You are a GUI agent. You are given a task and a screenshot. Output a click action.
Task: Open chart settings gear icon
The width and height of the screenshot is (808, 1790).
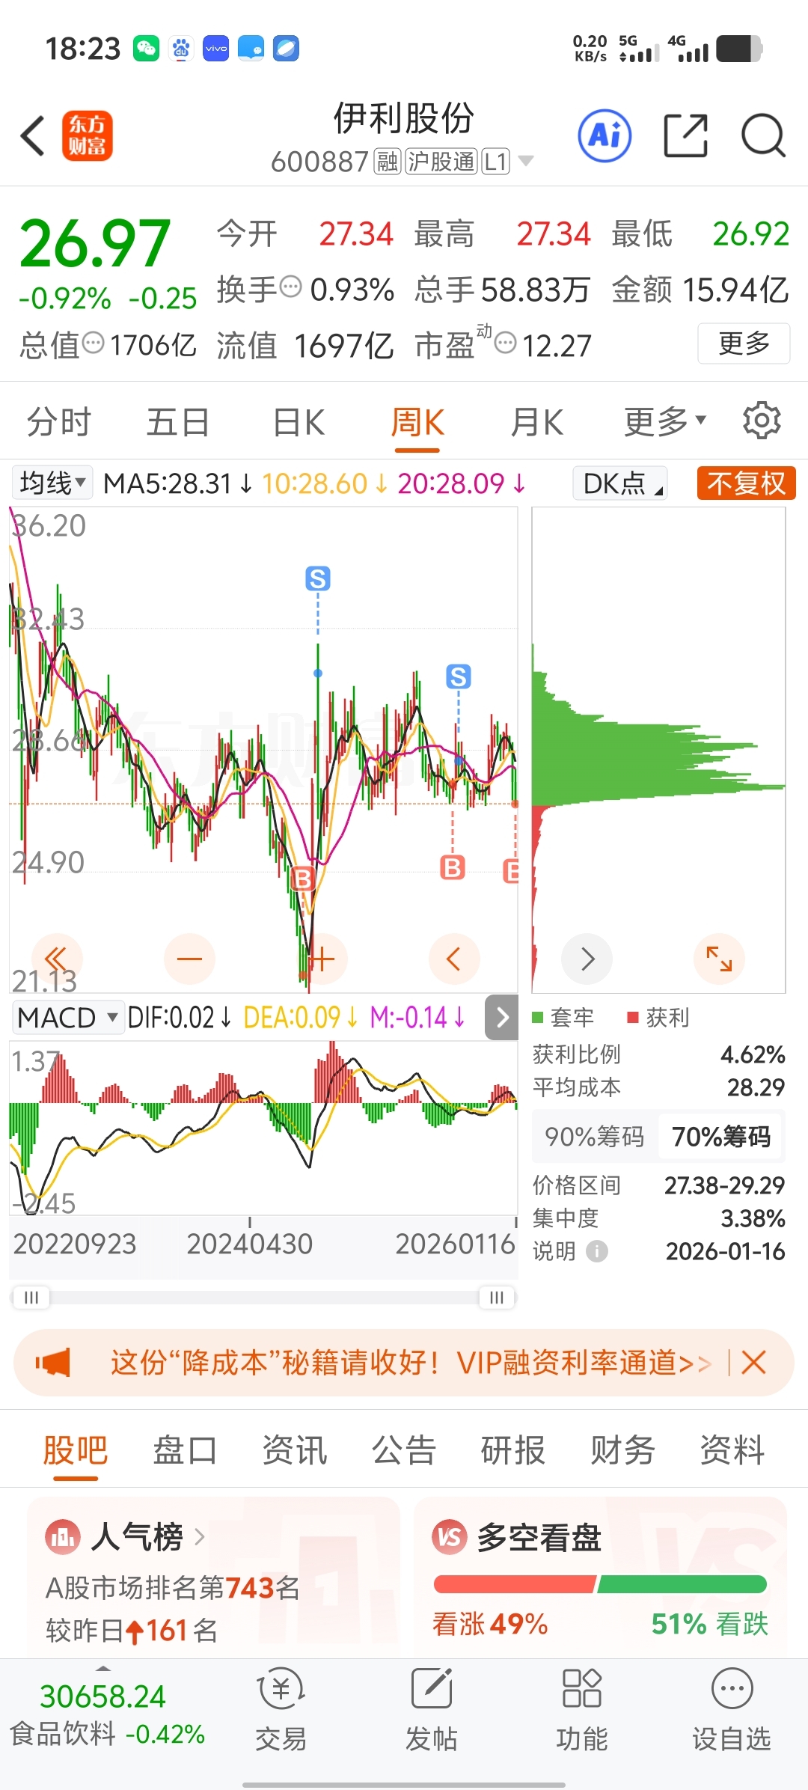pyautogui.click(x=762, y=421)
